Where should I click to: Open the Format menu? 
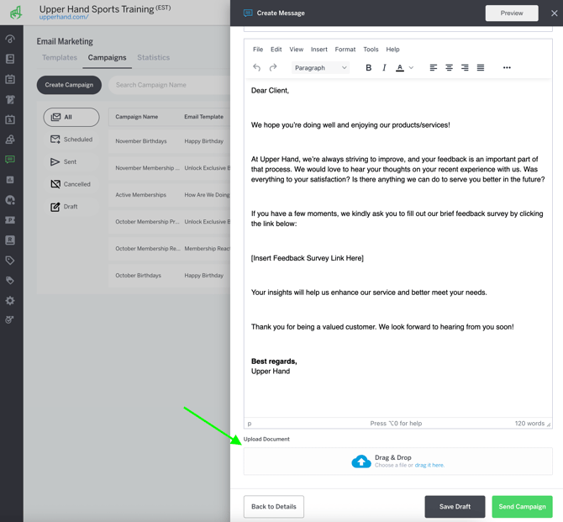(x=345, y=50)
